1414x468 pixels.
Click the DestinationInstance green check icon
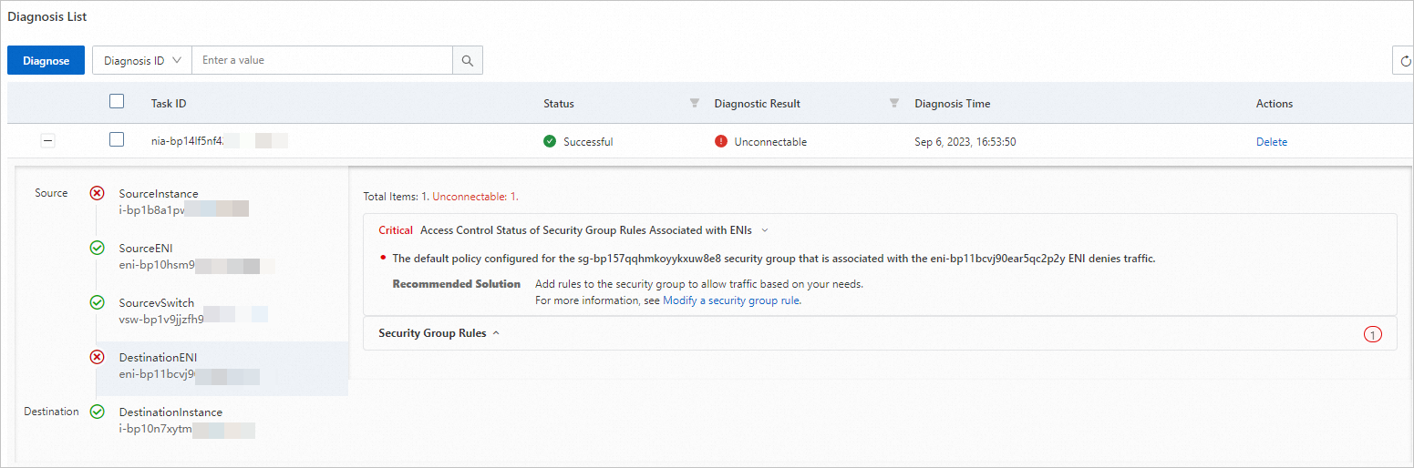98,412
